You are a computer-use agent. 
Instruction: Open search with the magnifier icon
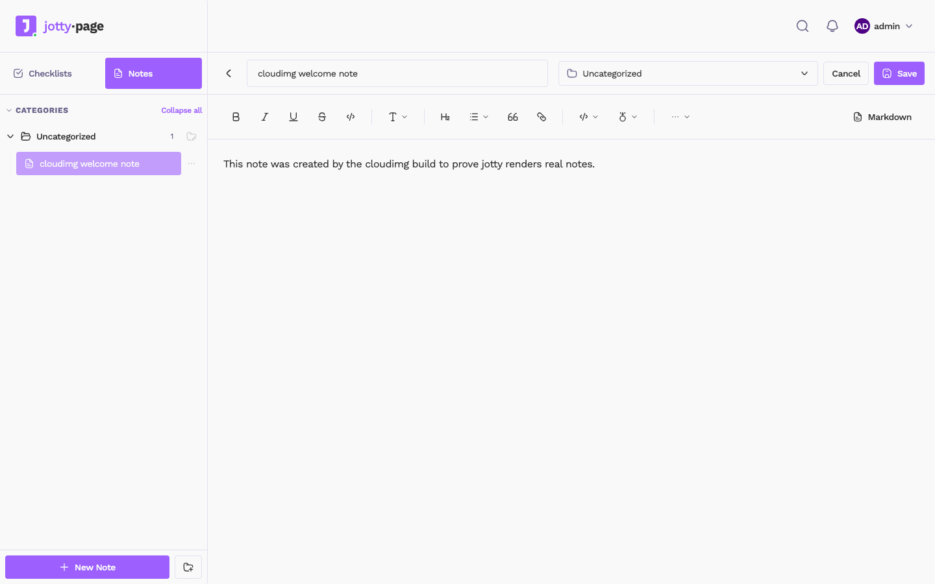tap(803, 26)
